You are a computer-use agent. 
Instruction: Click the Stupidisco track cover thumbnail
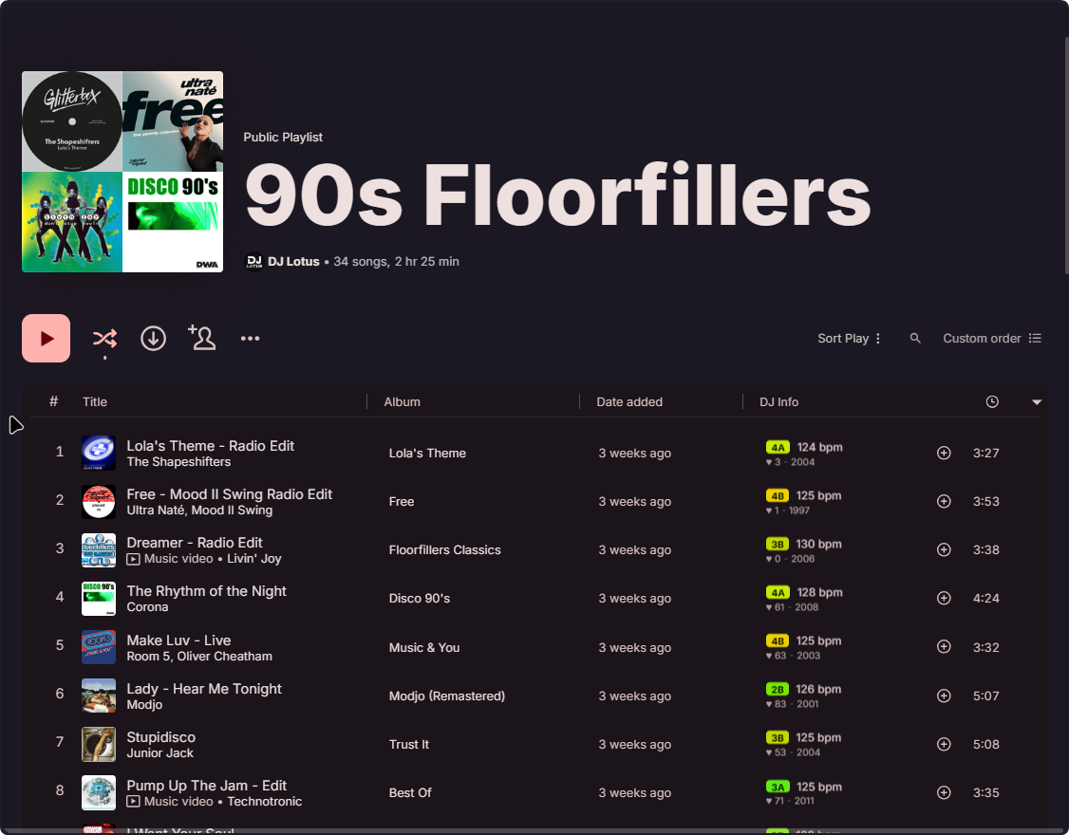[99, 744]
